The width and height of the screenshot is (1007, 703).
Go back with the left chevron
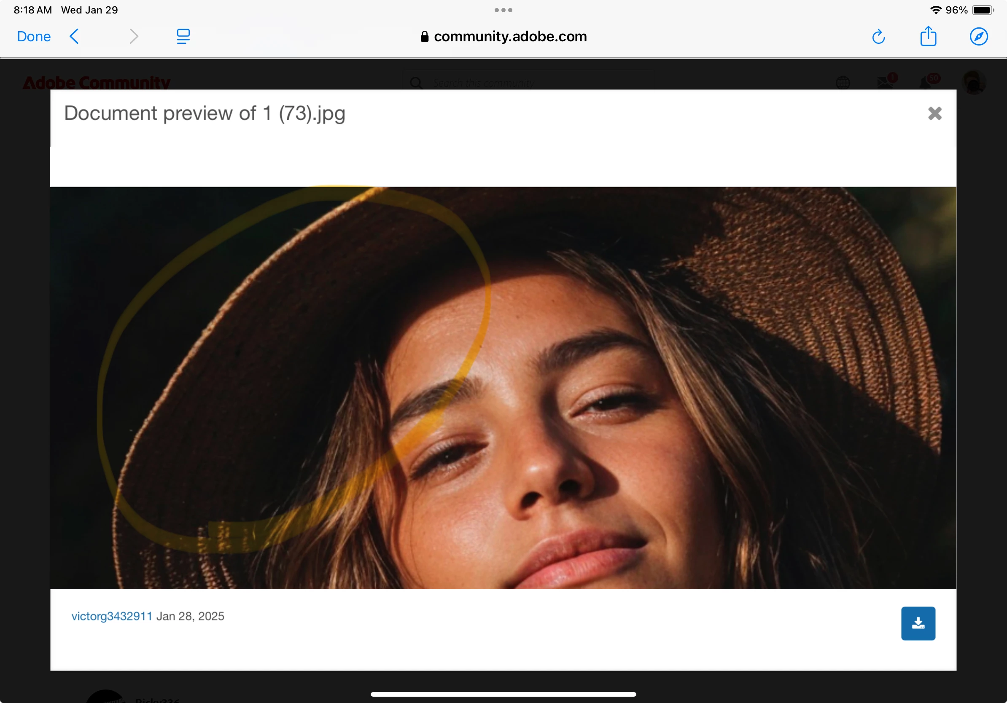pyautogui.click(x=75, y=36)
